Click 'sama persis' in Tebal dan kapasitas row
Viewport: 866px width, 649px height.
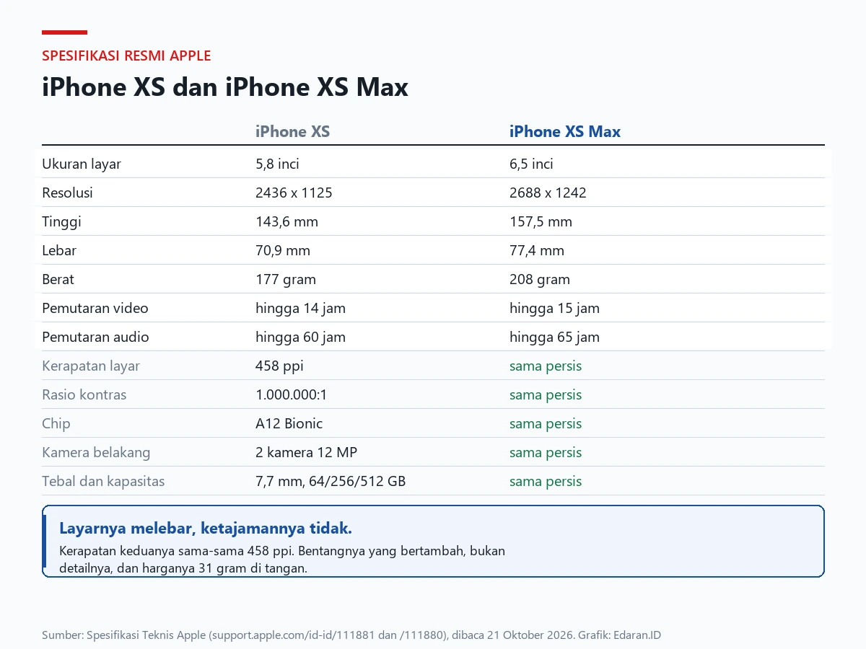[x=546, y=481]
